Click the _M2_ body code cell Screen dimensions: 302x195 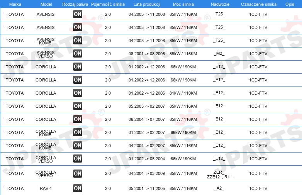[219, 54]
